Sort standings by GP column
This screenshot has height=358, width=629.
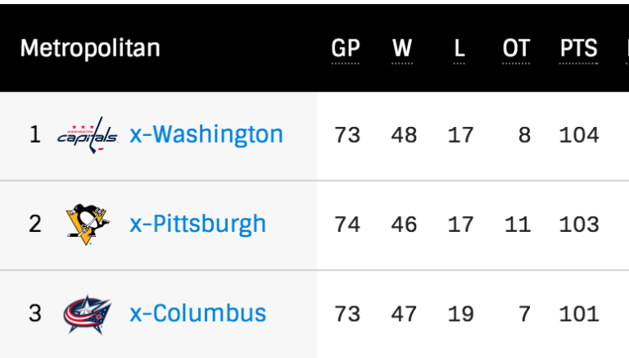point(346,48)
